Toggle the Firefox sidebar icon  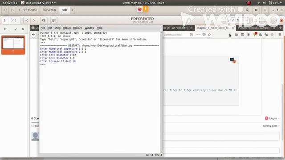click(242, 35)
